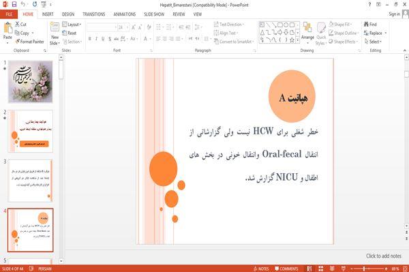Select slide 1 thumbnail with calligraphy

pyautogui.click(x=31, y=82)
